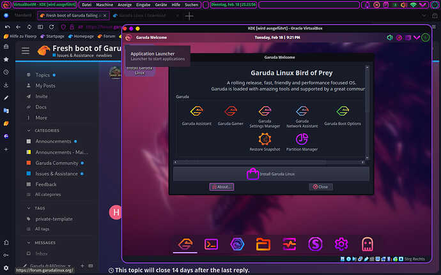Screen dimensions: 441x275
Task: Open the Startpage bookmark
Action: pos(52,36)
